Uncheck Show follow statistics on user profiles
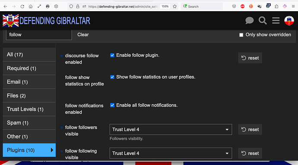This screenshot has height=165, width=298. point(112,77)
